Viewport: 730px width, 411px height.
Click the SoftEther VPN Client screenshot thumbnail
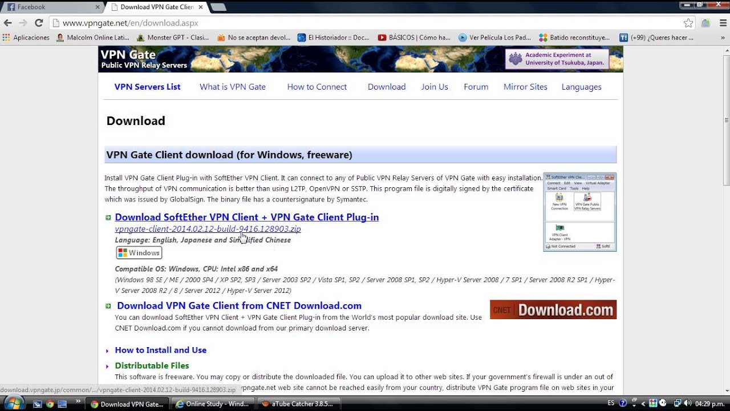[x=579, y=212]
